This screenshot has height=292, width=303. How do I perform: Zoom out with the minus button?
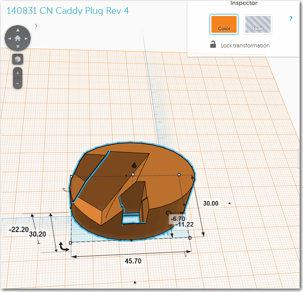click(18, 83)
